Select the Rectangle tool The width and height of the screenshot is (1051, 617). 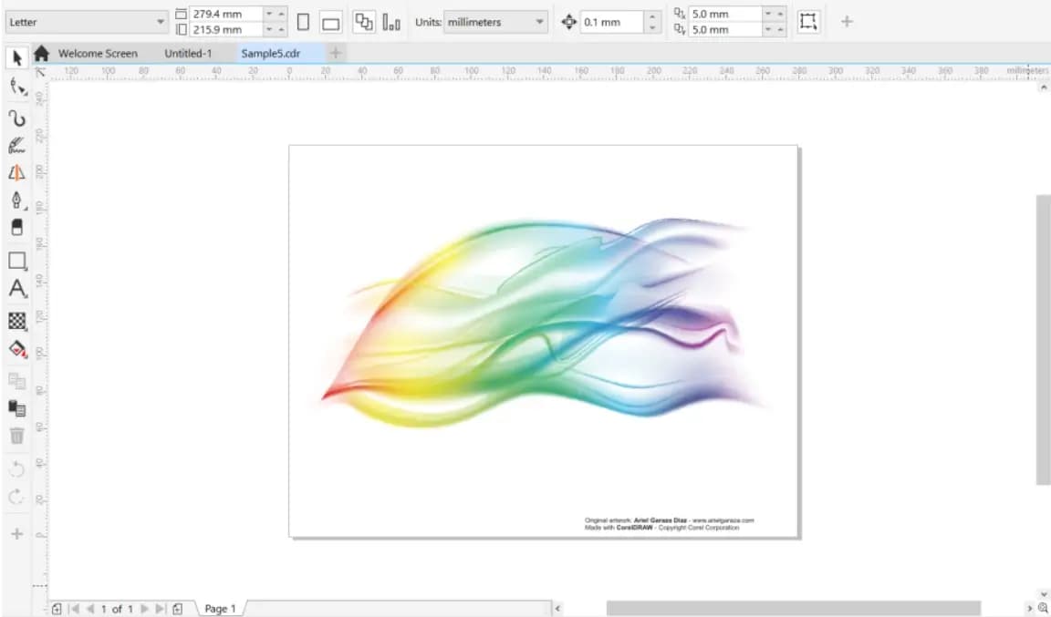coord(16,261)
